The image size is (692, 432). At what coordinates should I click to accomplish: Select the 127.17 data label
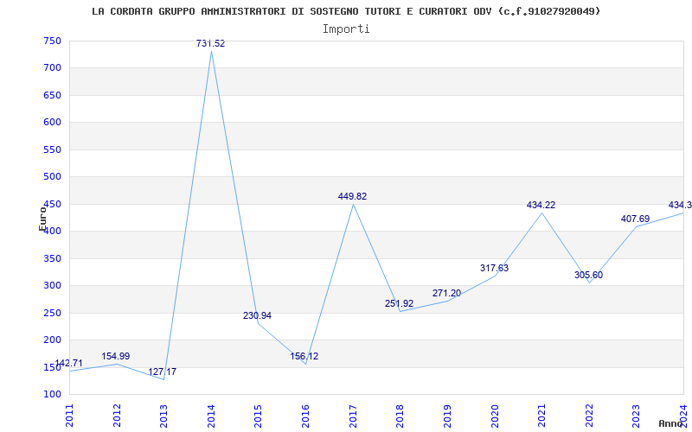click(162, 372)
